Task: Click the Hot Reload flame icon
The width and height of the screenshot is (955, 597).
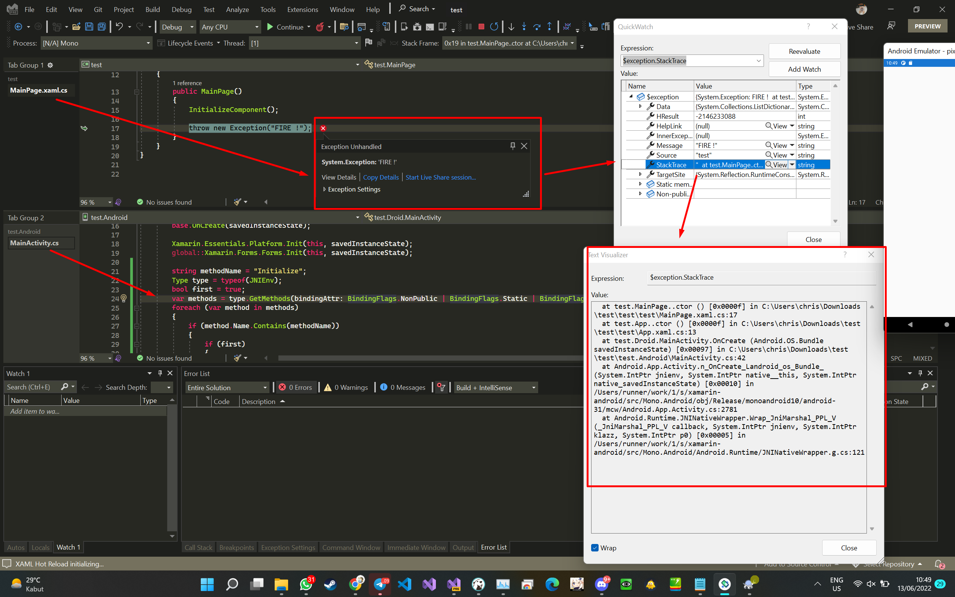Action: click(320, 27)
